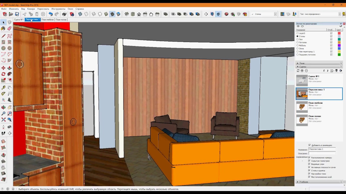The height and width of the screenshot is (194, 346).
Task: Open a model with the folder icon
Action: pyautogui.click(x=11, y=14)
